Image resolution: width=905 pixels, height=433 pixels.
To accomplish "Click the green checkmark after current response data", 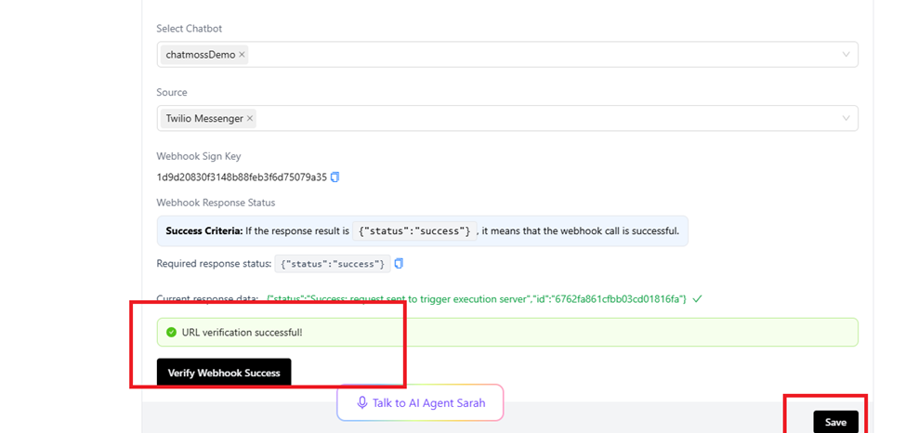I will click(697, 299).
